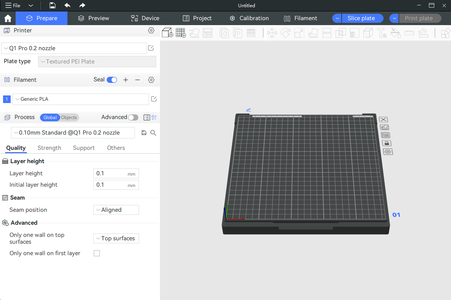Open printer settings gear icon
Image resolution: width=451 pixels, height=300 pixels.
pos(151,30)
